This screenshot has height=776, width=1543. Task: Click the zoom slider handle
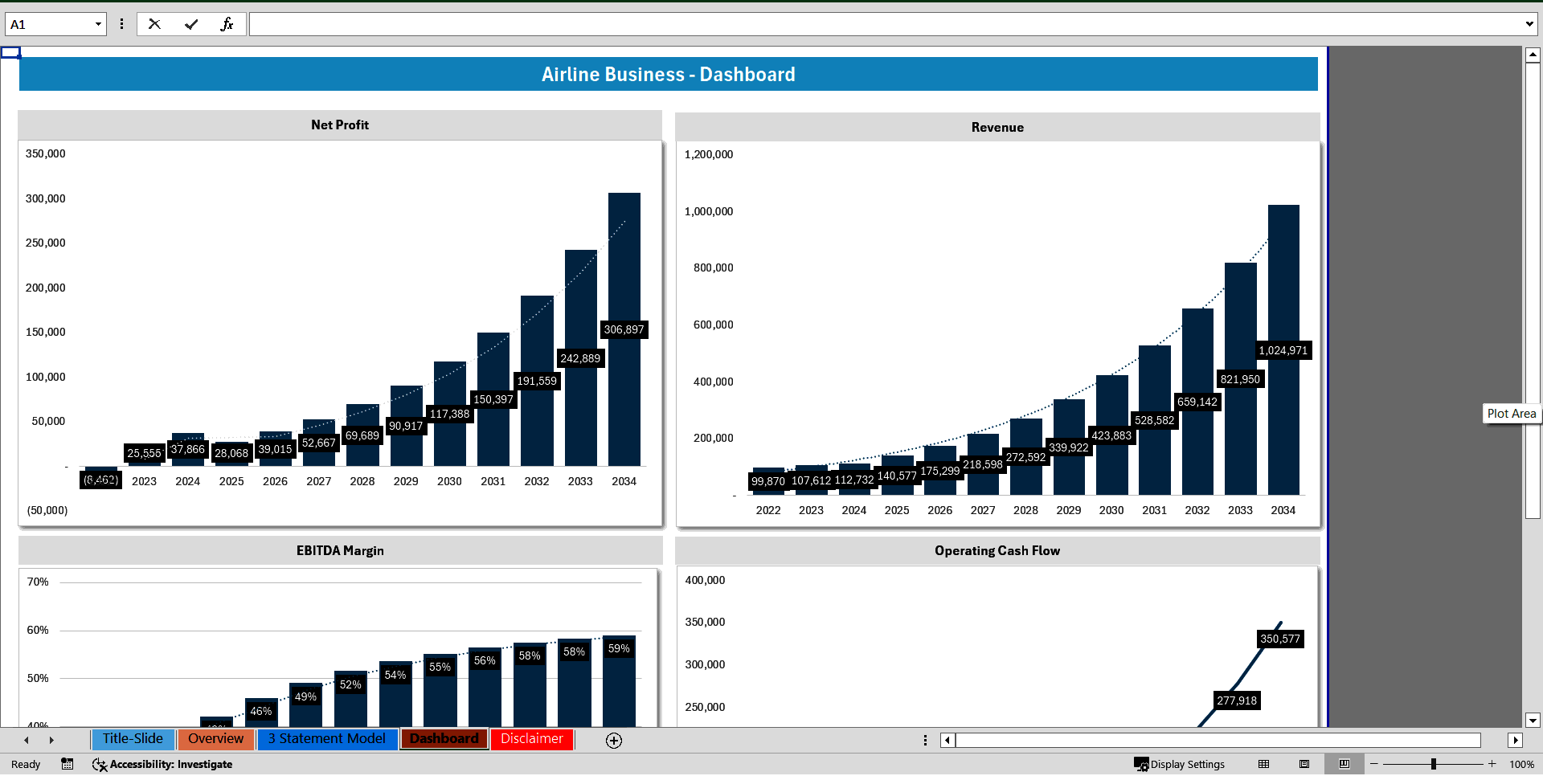tap(1434, 764)
